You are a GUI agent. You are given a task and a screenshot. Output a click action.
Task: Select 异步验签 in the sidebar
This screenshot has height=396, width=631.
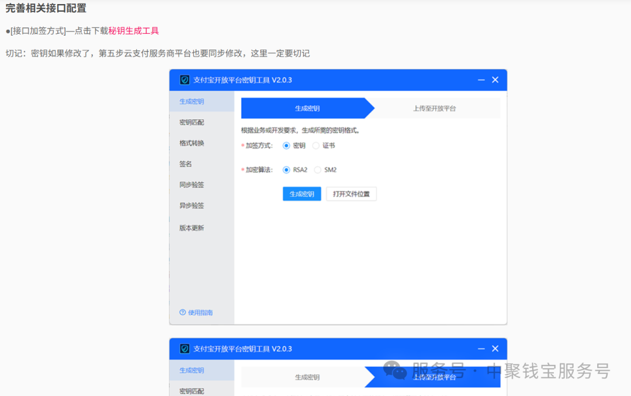[192, 205]
